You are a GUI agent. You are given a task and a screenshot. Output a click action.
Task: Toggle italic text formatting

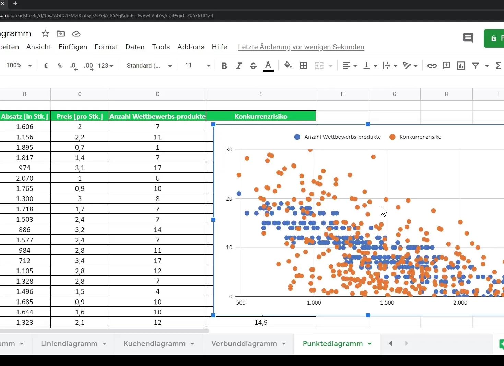click(239, 66)
